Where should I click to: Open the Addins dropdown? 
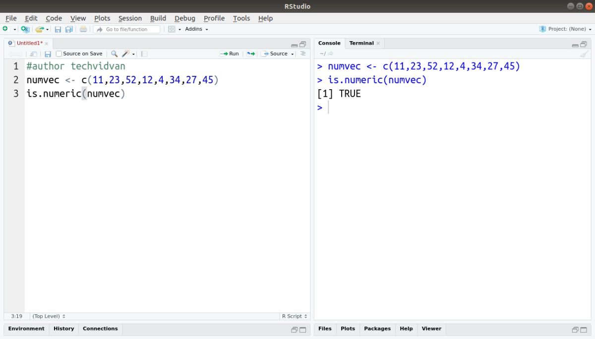coord(196,29)
